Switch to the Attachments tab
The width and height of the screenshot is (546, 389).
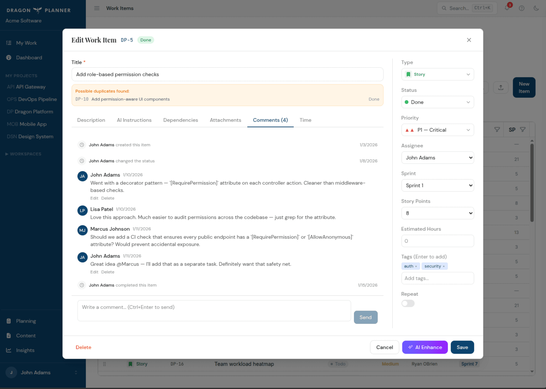[x=225, y=120]
